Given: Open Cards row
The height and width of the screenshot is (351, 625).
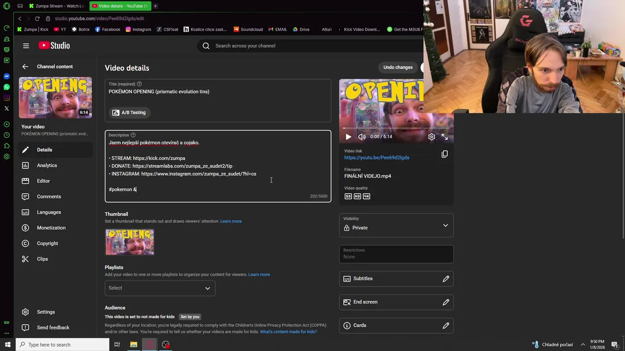Looking at the screenshot, I should click(396, 326).
